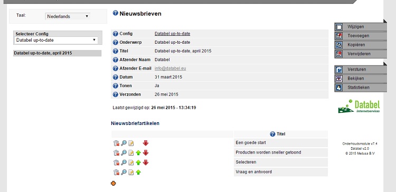Viewport: 396px width, 192px height.
Task: Select 'Databel up-to-date, april 2015' in sidebar
Action: [58, 53]
